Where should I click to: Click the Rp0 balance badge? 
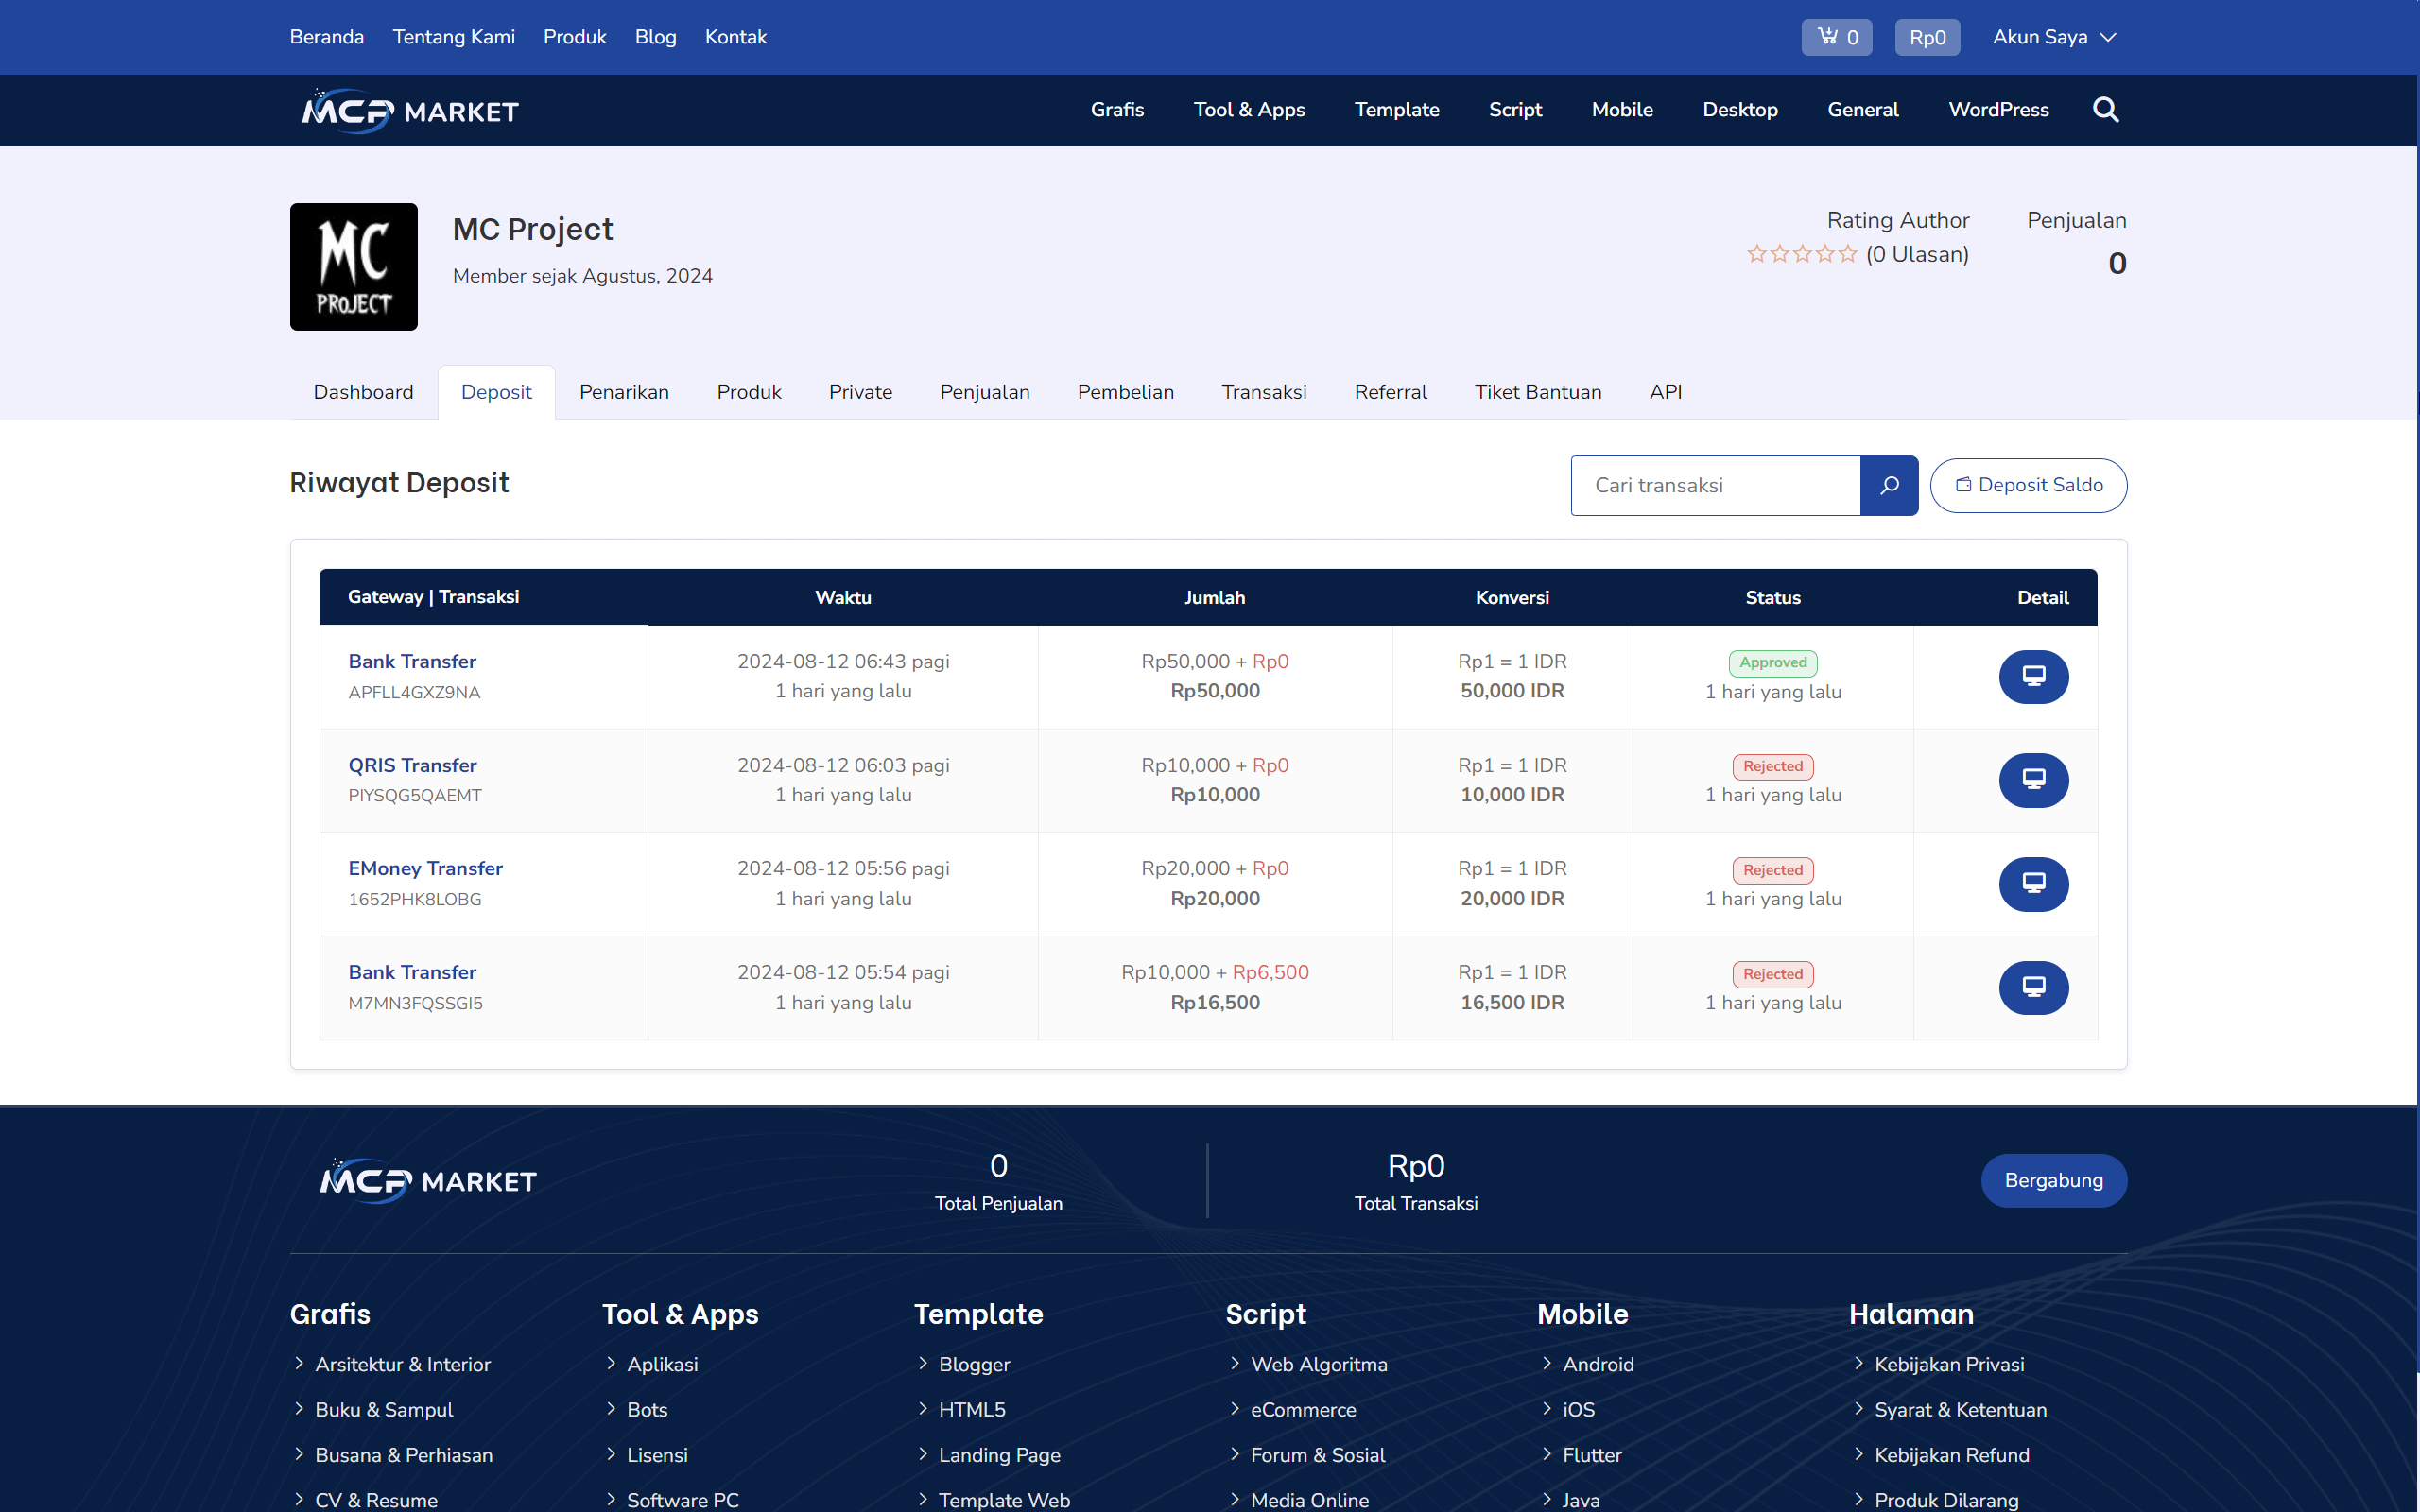(1926, 37)
